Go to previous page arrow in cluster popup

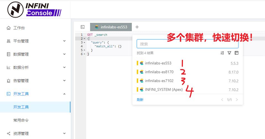pos(222,100)
